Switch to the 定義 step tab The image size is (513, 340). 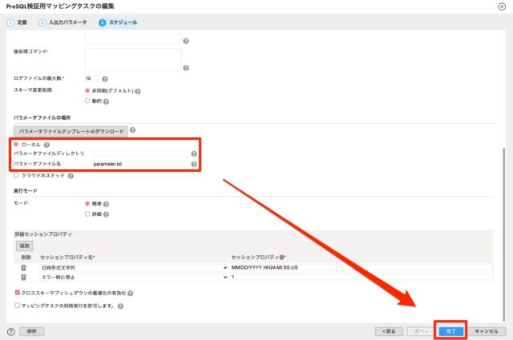click(x=18, y=22)
